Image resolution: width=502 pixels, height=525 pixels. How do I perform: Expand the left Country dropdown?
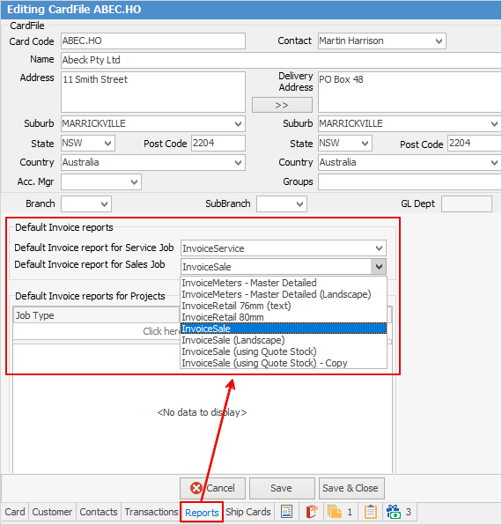click(238, 163)
